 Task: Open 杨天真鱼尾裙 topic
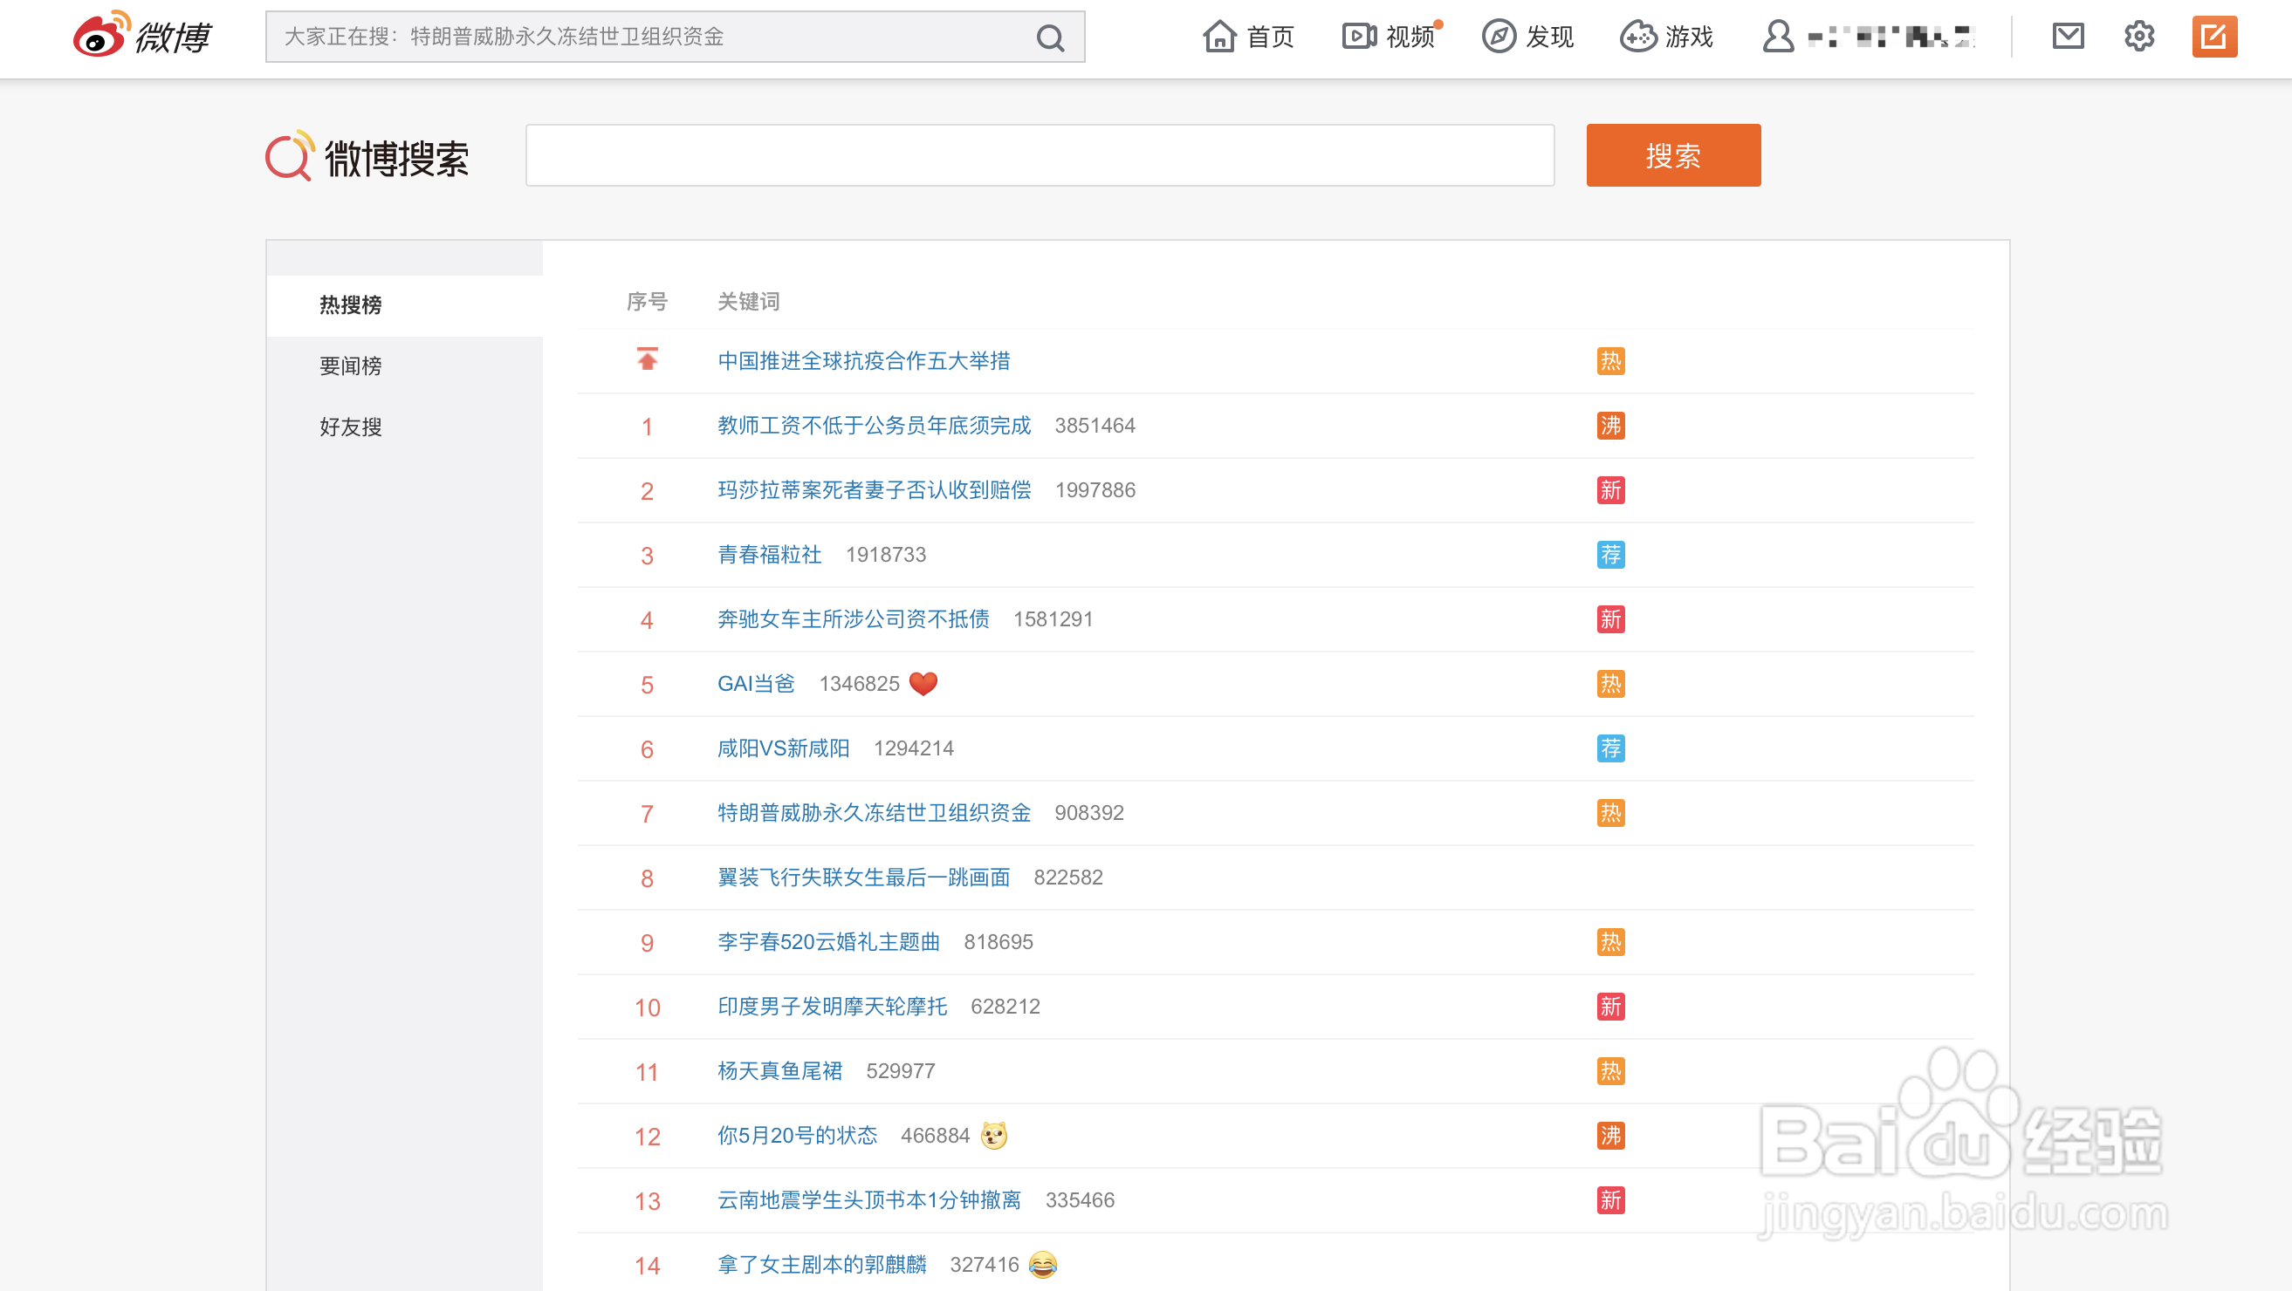tap(780, 1071)
